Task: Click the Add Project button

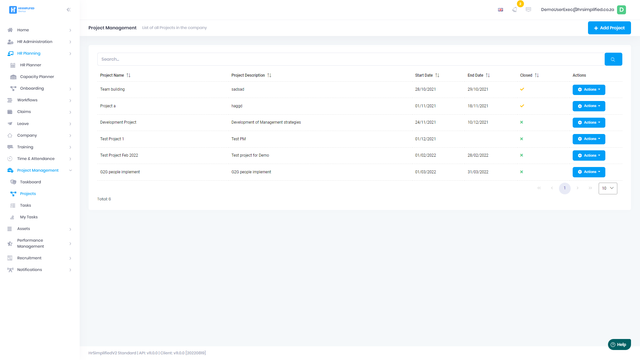Action: tap(609, 28)
